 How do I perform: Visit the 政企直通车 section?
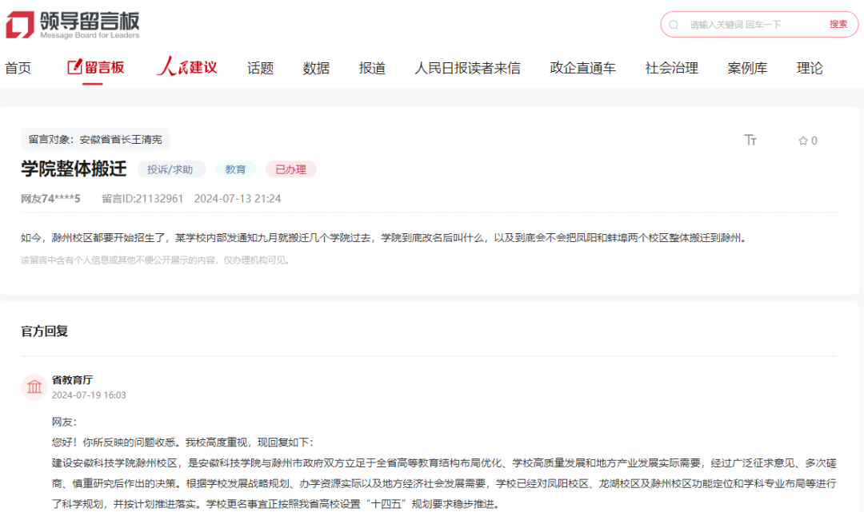click(x=583, y=68)
